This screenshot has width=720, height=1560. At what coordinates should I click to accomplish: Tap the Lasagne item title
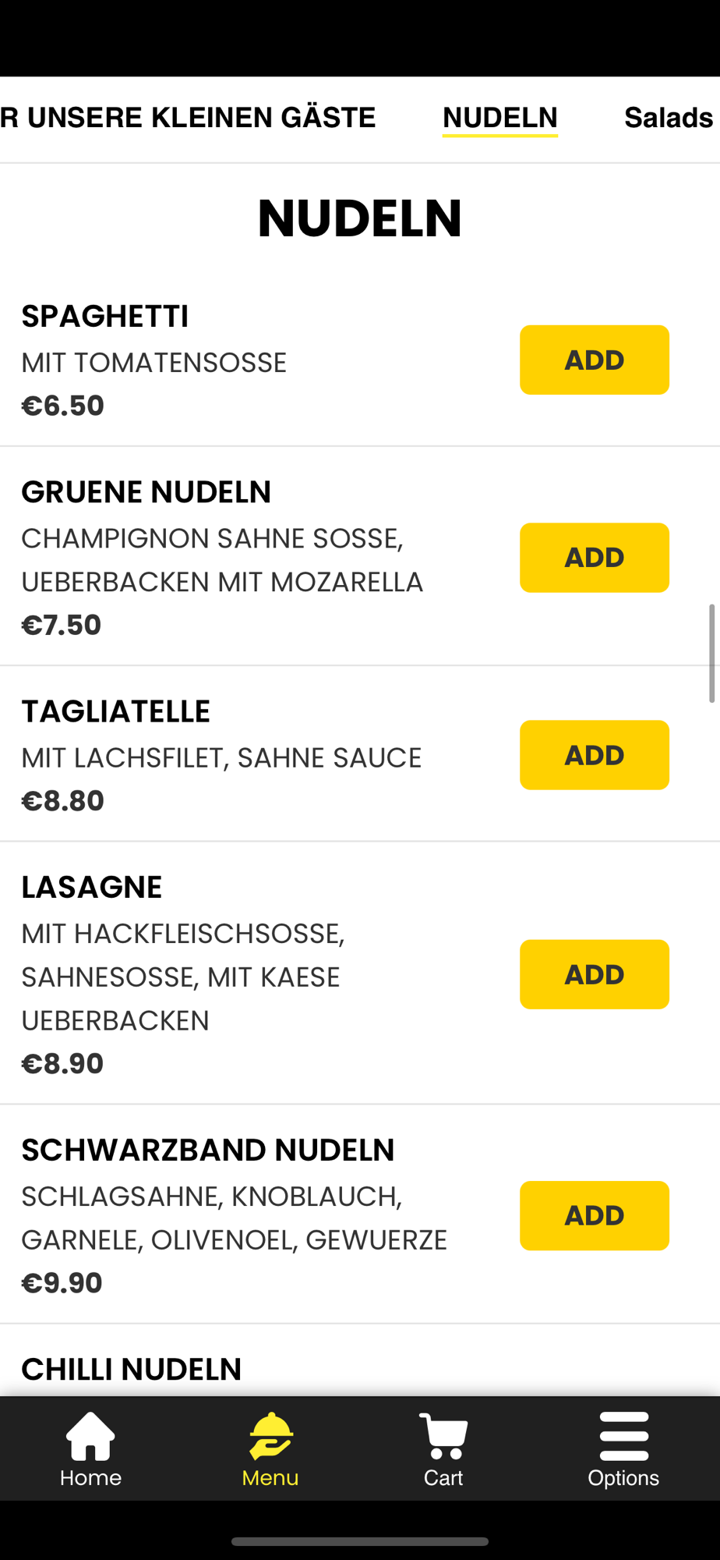pyautogui.click(x=92, y=887)
